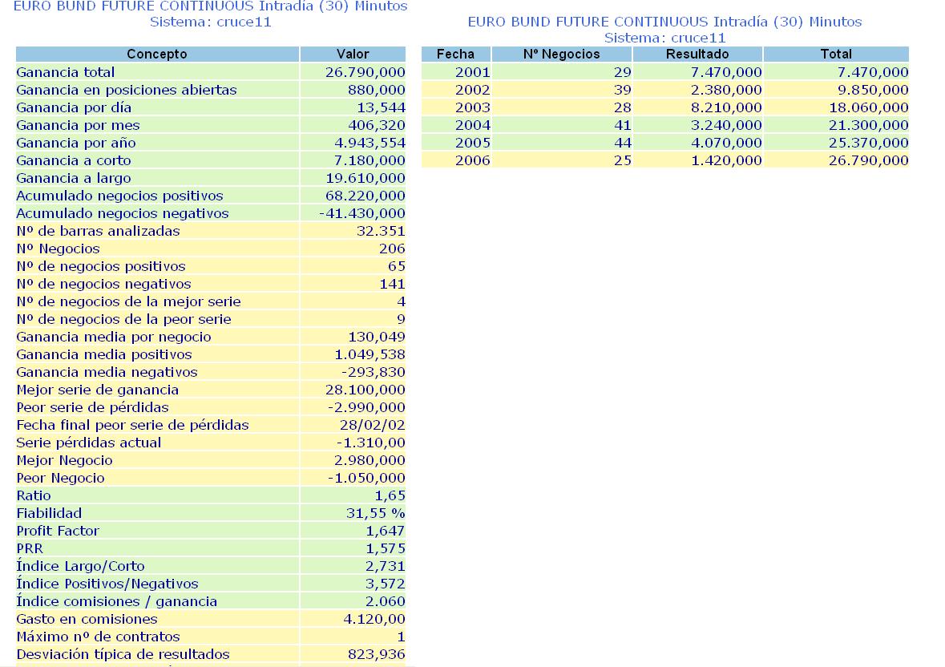This screenshot has width=945, height=667.
Task: Click the Resultado column header
Action: pos(697,55)
